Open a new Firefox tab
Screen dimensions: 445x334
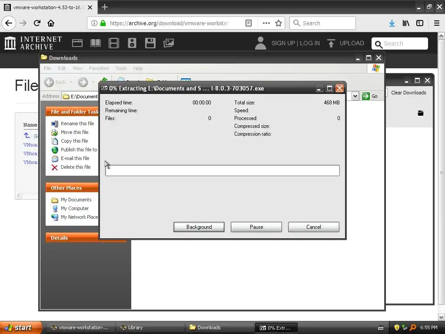tap(105, 7)
